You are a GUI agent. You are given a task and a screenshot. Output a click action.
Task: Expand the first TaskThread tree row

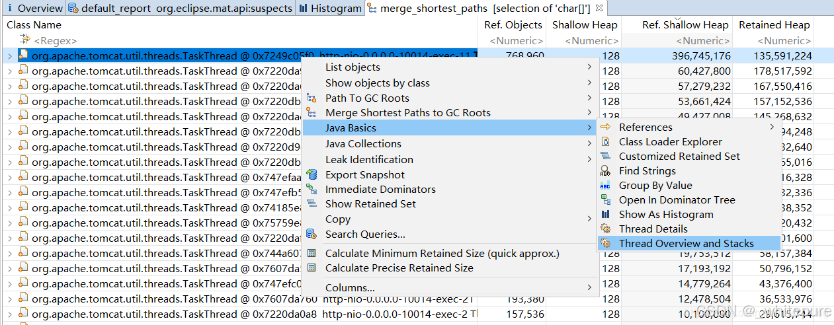coord(9,56)
